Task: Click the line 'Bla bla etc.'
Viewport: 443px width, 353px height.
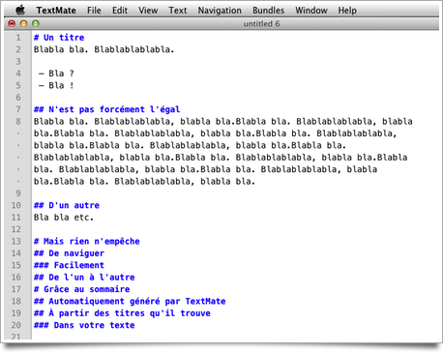Action: 64,218
